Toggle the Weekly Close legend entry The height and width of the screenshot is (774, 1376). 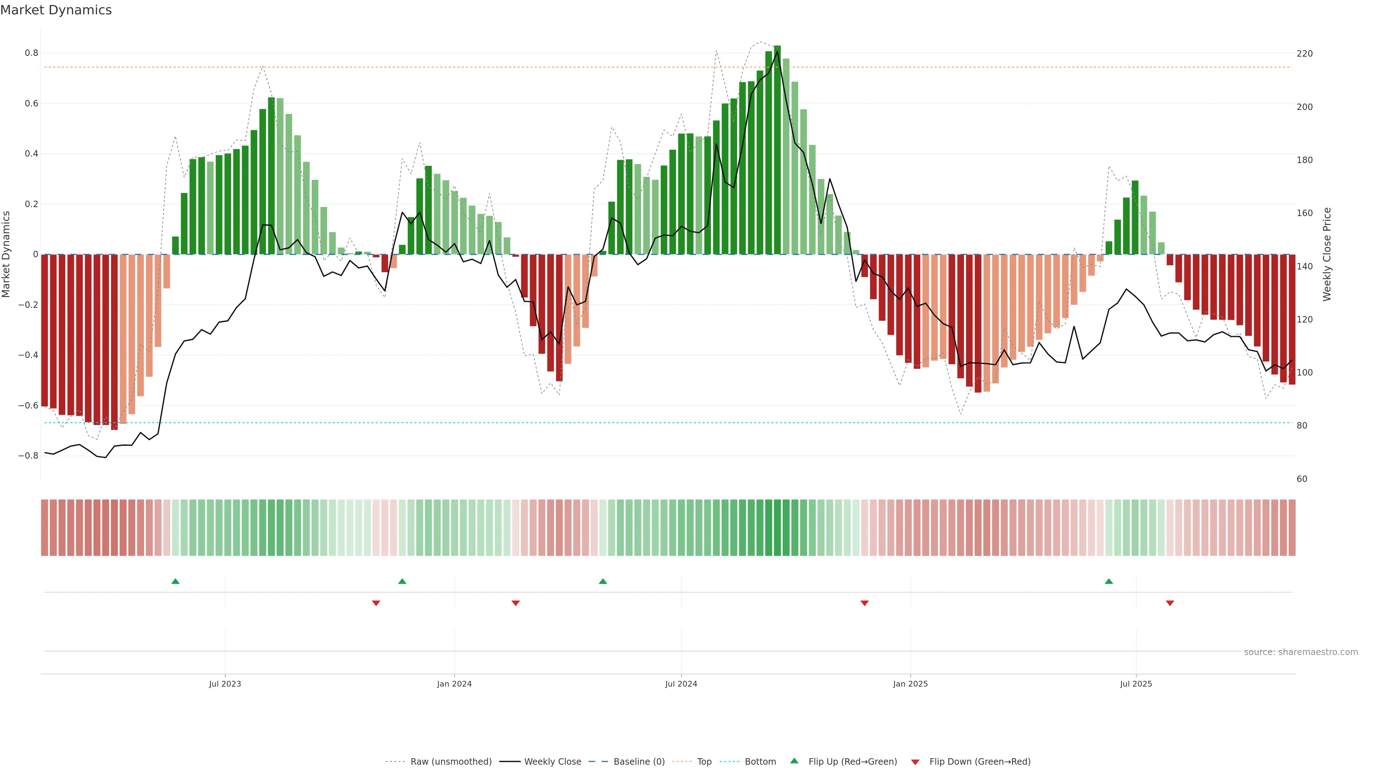(x=552, y=762)
